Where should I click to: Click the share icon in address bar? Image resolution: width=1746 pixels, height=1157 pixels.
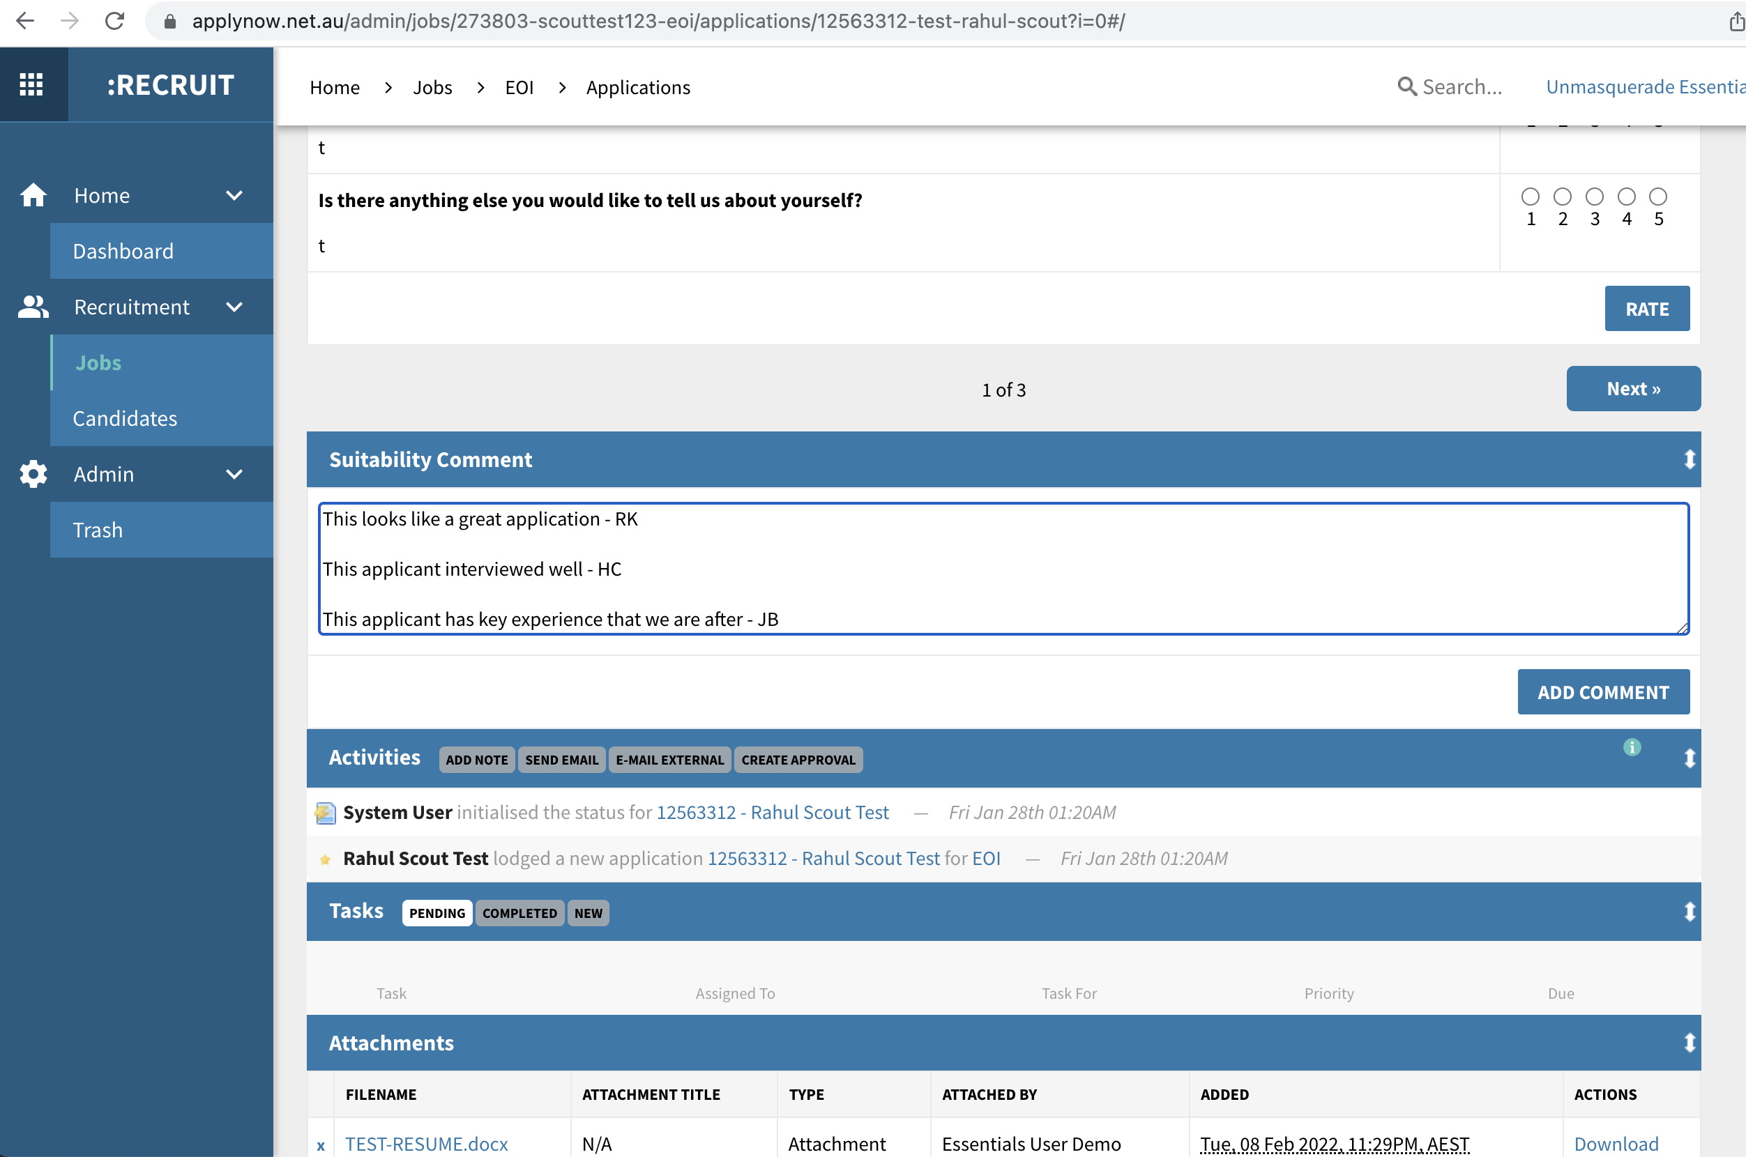pos(1736,22)
